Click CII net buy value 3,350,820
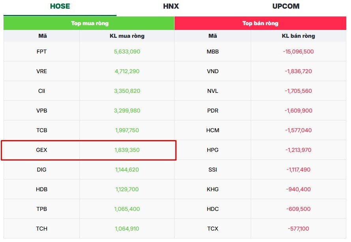Viewport: 351px width, 242px height. pyautogui.click(x=127, y=91)
